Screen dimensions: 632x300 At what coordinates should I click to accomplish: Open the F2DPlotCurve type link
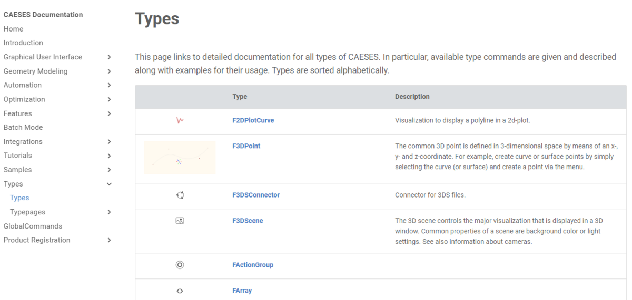click(x=253, y=120)
